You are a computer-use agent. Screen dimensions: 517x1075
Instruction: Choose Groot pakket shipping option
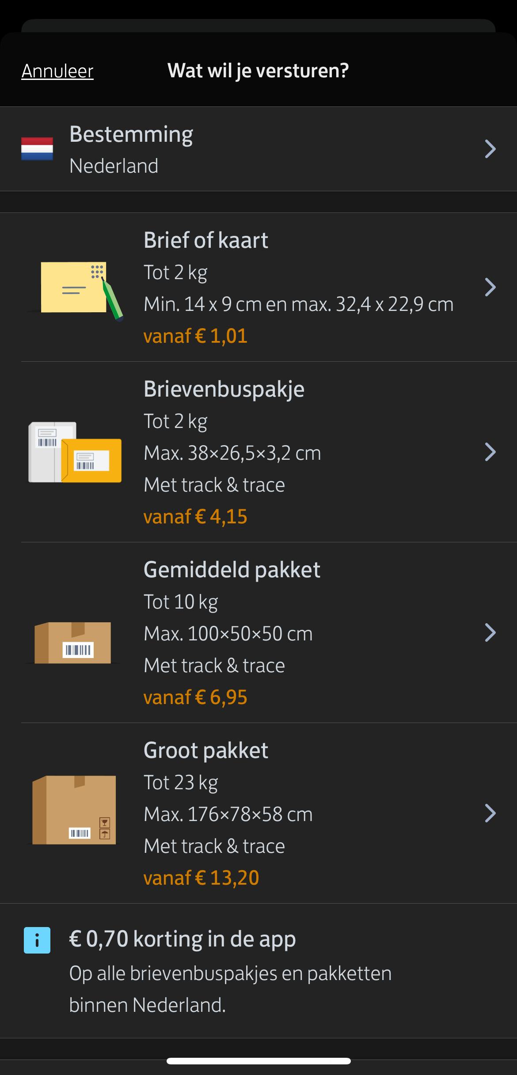[x=206, y=750]
